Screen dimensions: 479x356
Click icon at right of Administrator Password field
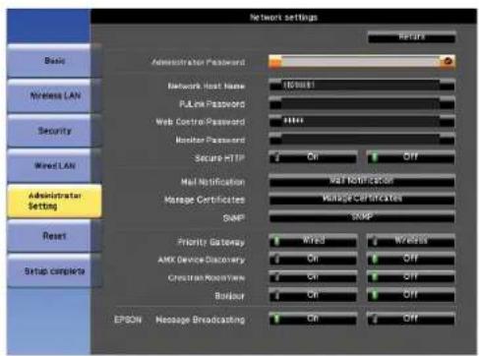click(x=448, y=61)
